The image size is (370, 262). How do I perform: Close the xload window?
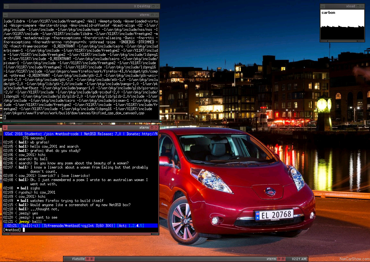click(362, 6)
